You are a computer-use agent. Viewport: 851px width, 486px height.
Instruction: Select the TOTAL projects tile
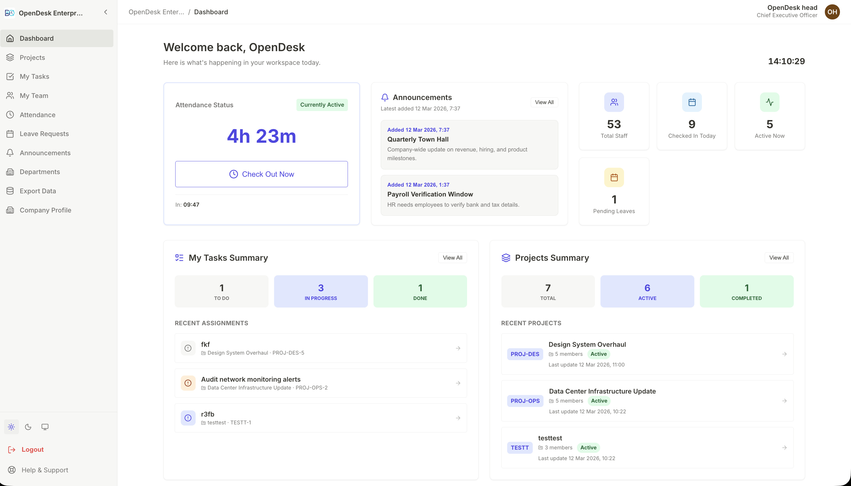tap(548, 292)
